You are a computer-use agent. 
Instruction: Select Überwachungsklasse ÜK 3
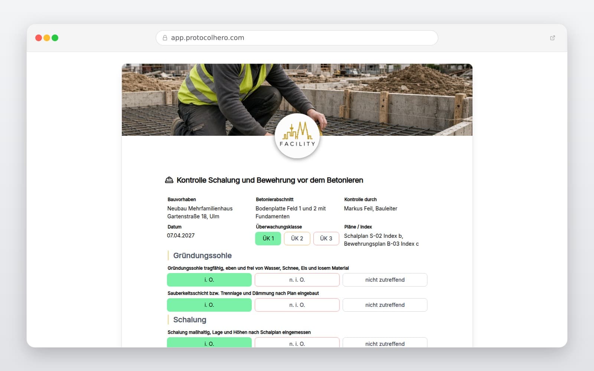[x=326, y=239]
